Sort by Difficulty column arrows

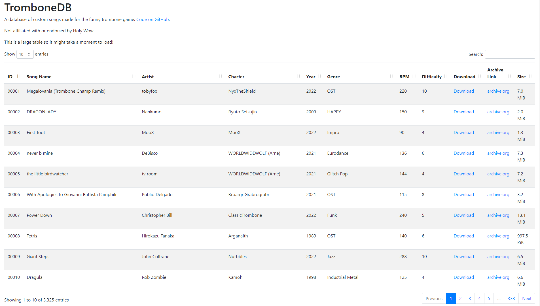(446, 76)
